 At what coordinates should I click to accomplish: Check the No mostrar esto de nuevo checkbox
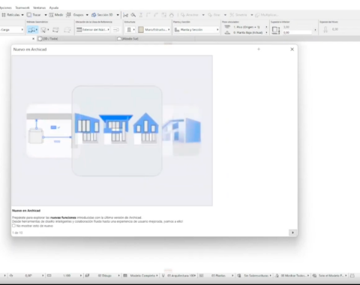[13, 226]
